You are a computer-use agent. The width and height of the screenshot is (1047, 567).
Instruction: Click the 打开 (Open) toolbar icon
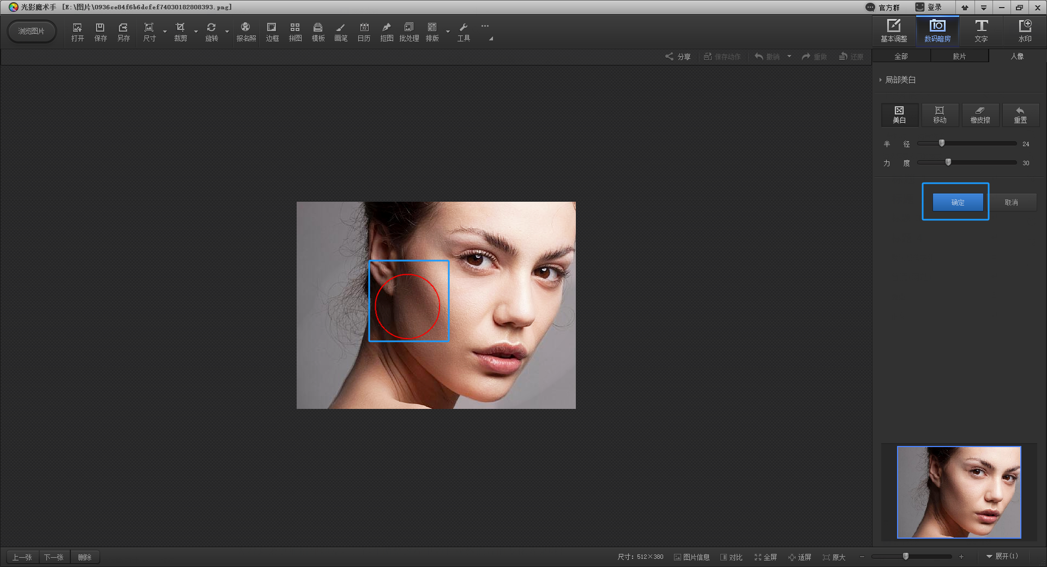pos(77,32)
